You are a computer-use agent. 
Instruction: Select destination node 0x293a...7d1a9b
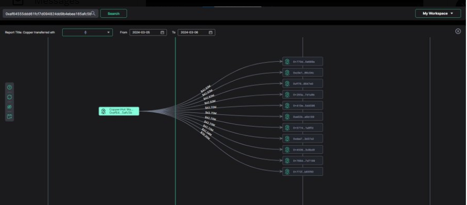coord(302,95)
